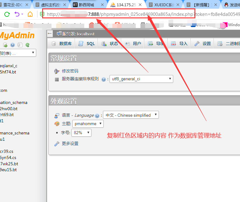Open the 82% font size dropdown

[x=81, y=133]
